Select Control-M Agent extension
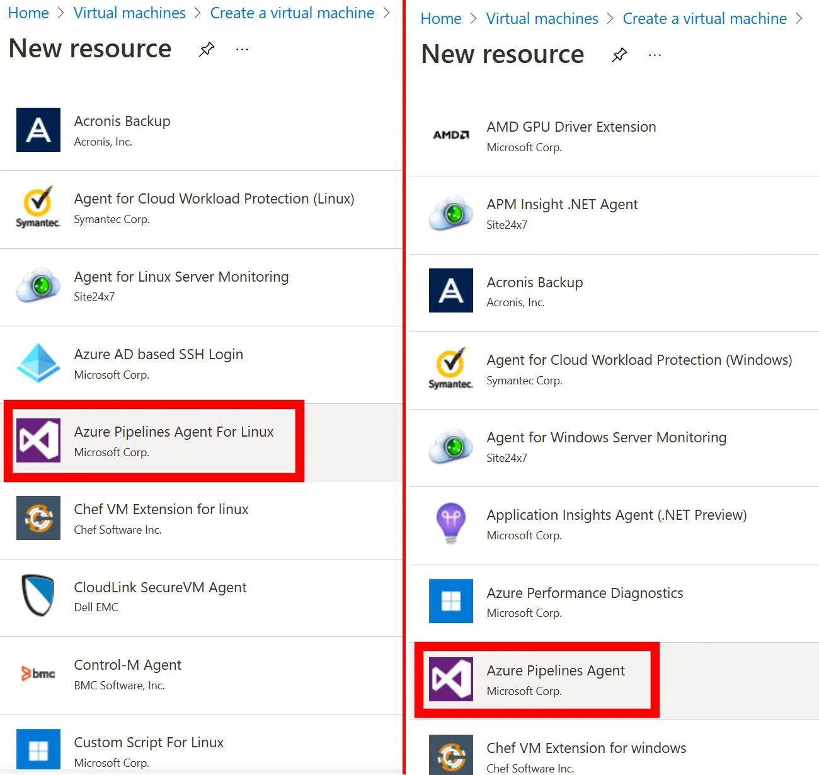The image size is (819, 775). coord(128,665)
